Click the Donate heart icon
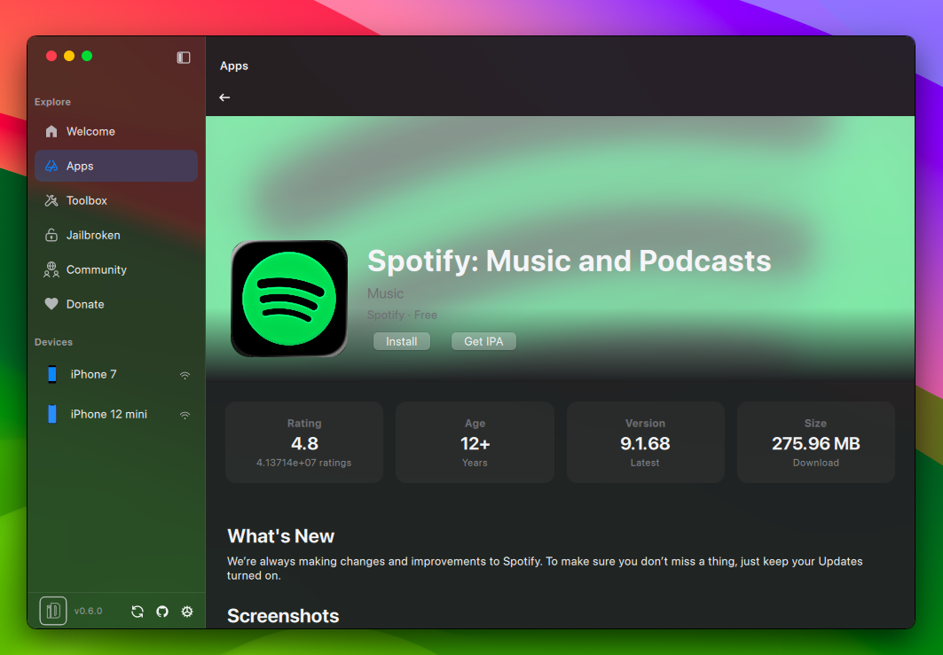The height and width of the screenshot is (655, 943). tap(51, 304)
